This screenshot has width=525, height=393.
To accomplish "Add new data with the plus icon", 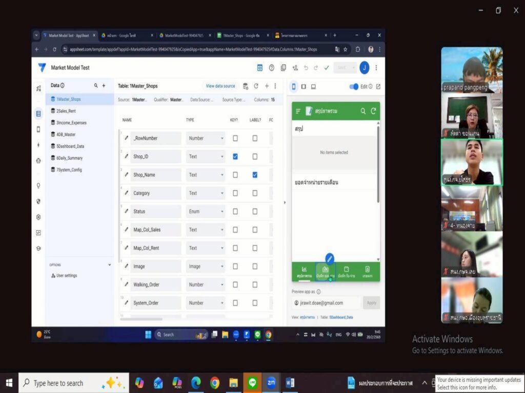I will 104,85.
